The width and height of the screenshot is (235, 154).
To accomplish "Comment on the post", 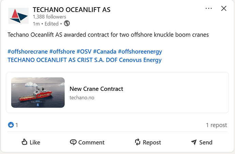I will [x=87, y=142].
